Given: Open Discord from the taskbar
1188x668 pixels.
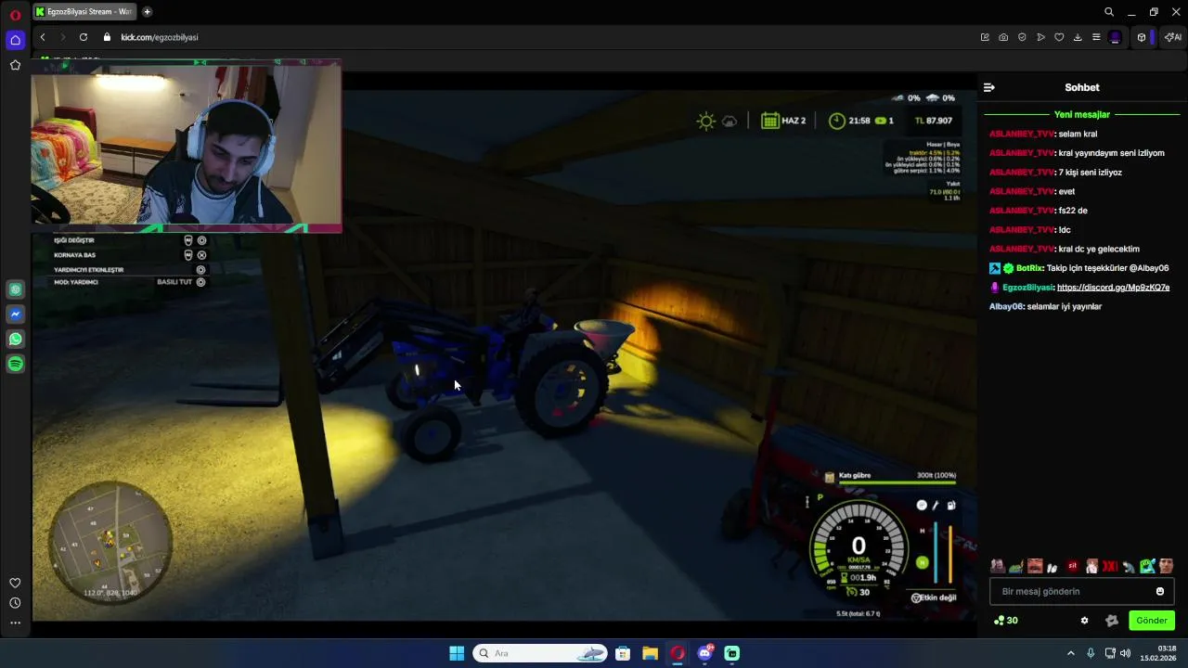Looking at the screenshot, I should pyautogui.click(x=705, y=653).
